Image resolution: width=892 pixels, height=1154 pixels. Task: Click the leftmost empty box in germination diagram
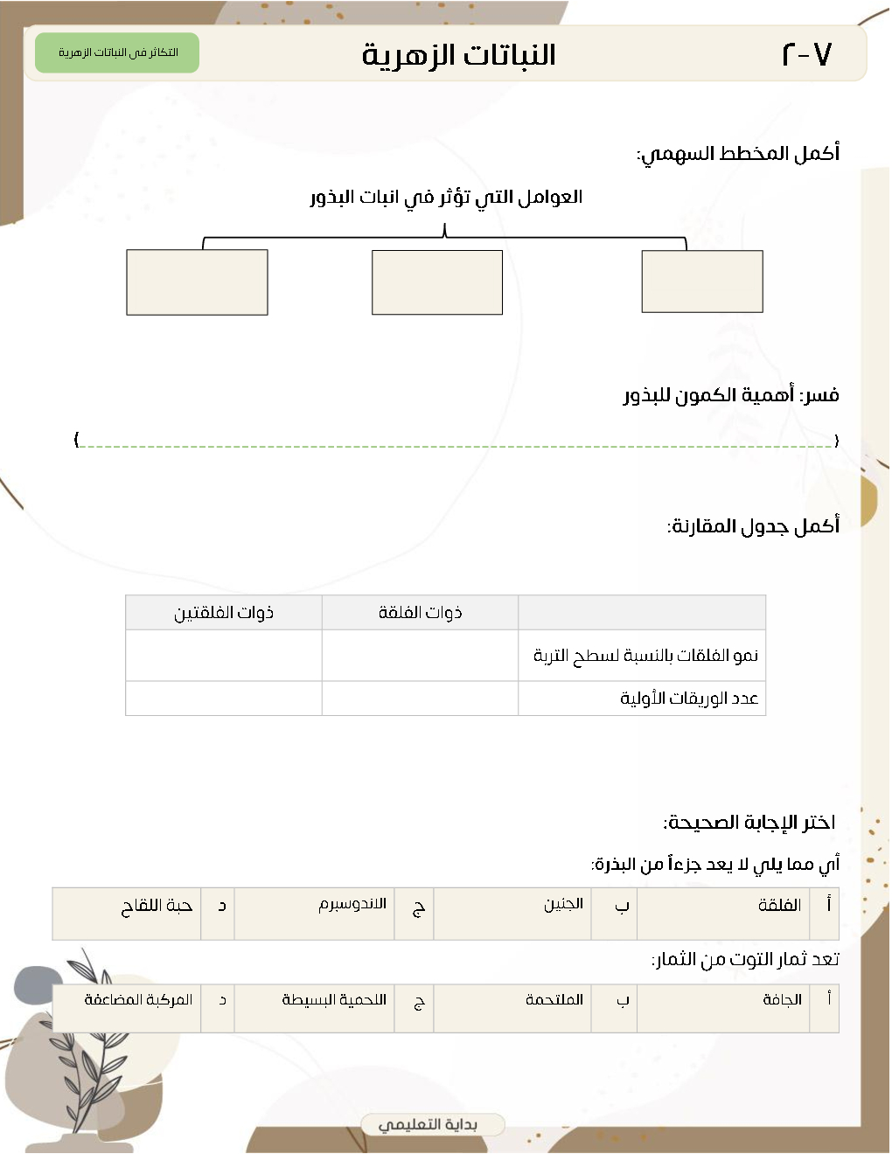click(197, 282)
